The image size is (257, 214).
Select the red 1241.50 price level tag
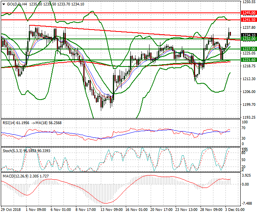pos(248,19)
